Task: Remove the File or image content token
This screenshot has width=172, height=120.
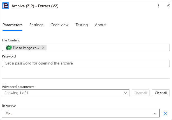Action: 43,48
